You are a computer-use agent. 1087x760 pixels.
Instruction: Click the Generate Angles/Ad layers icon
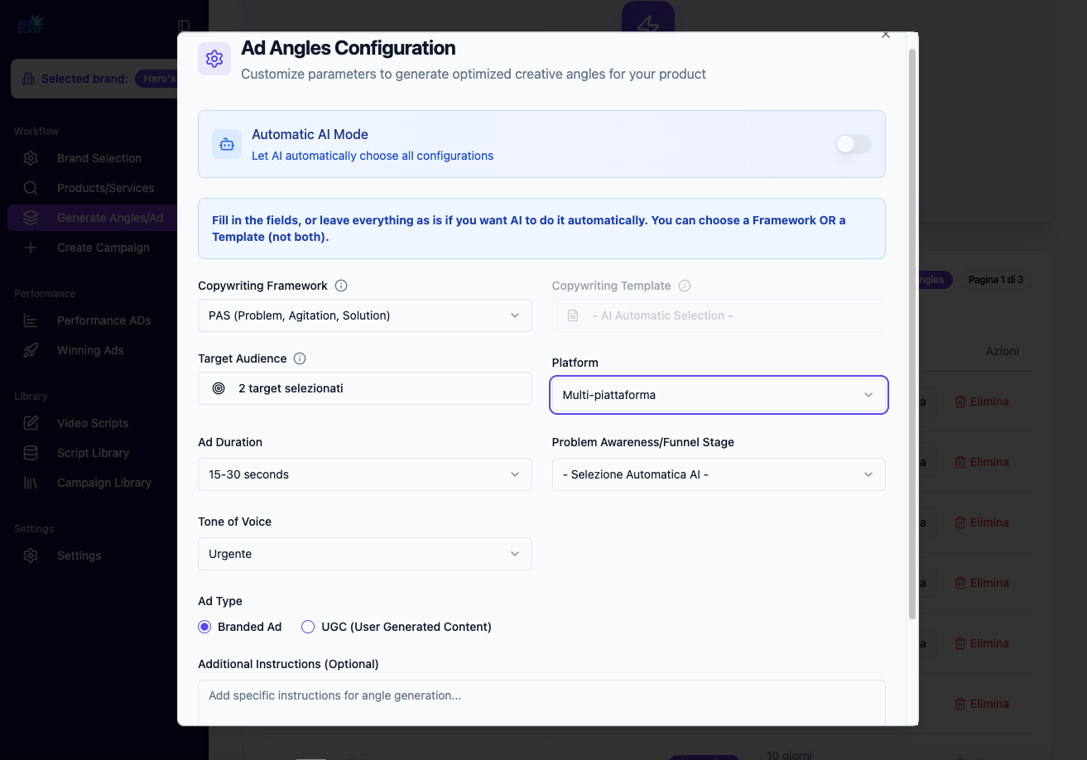(31, 217)
